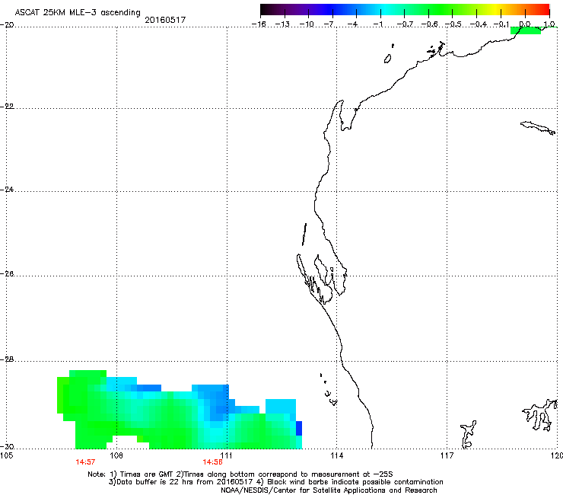Click the latitude label -22
The width and height of the screenshot is (563, 495).
(x=7, y=107)
